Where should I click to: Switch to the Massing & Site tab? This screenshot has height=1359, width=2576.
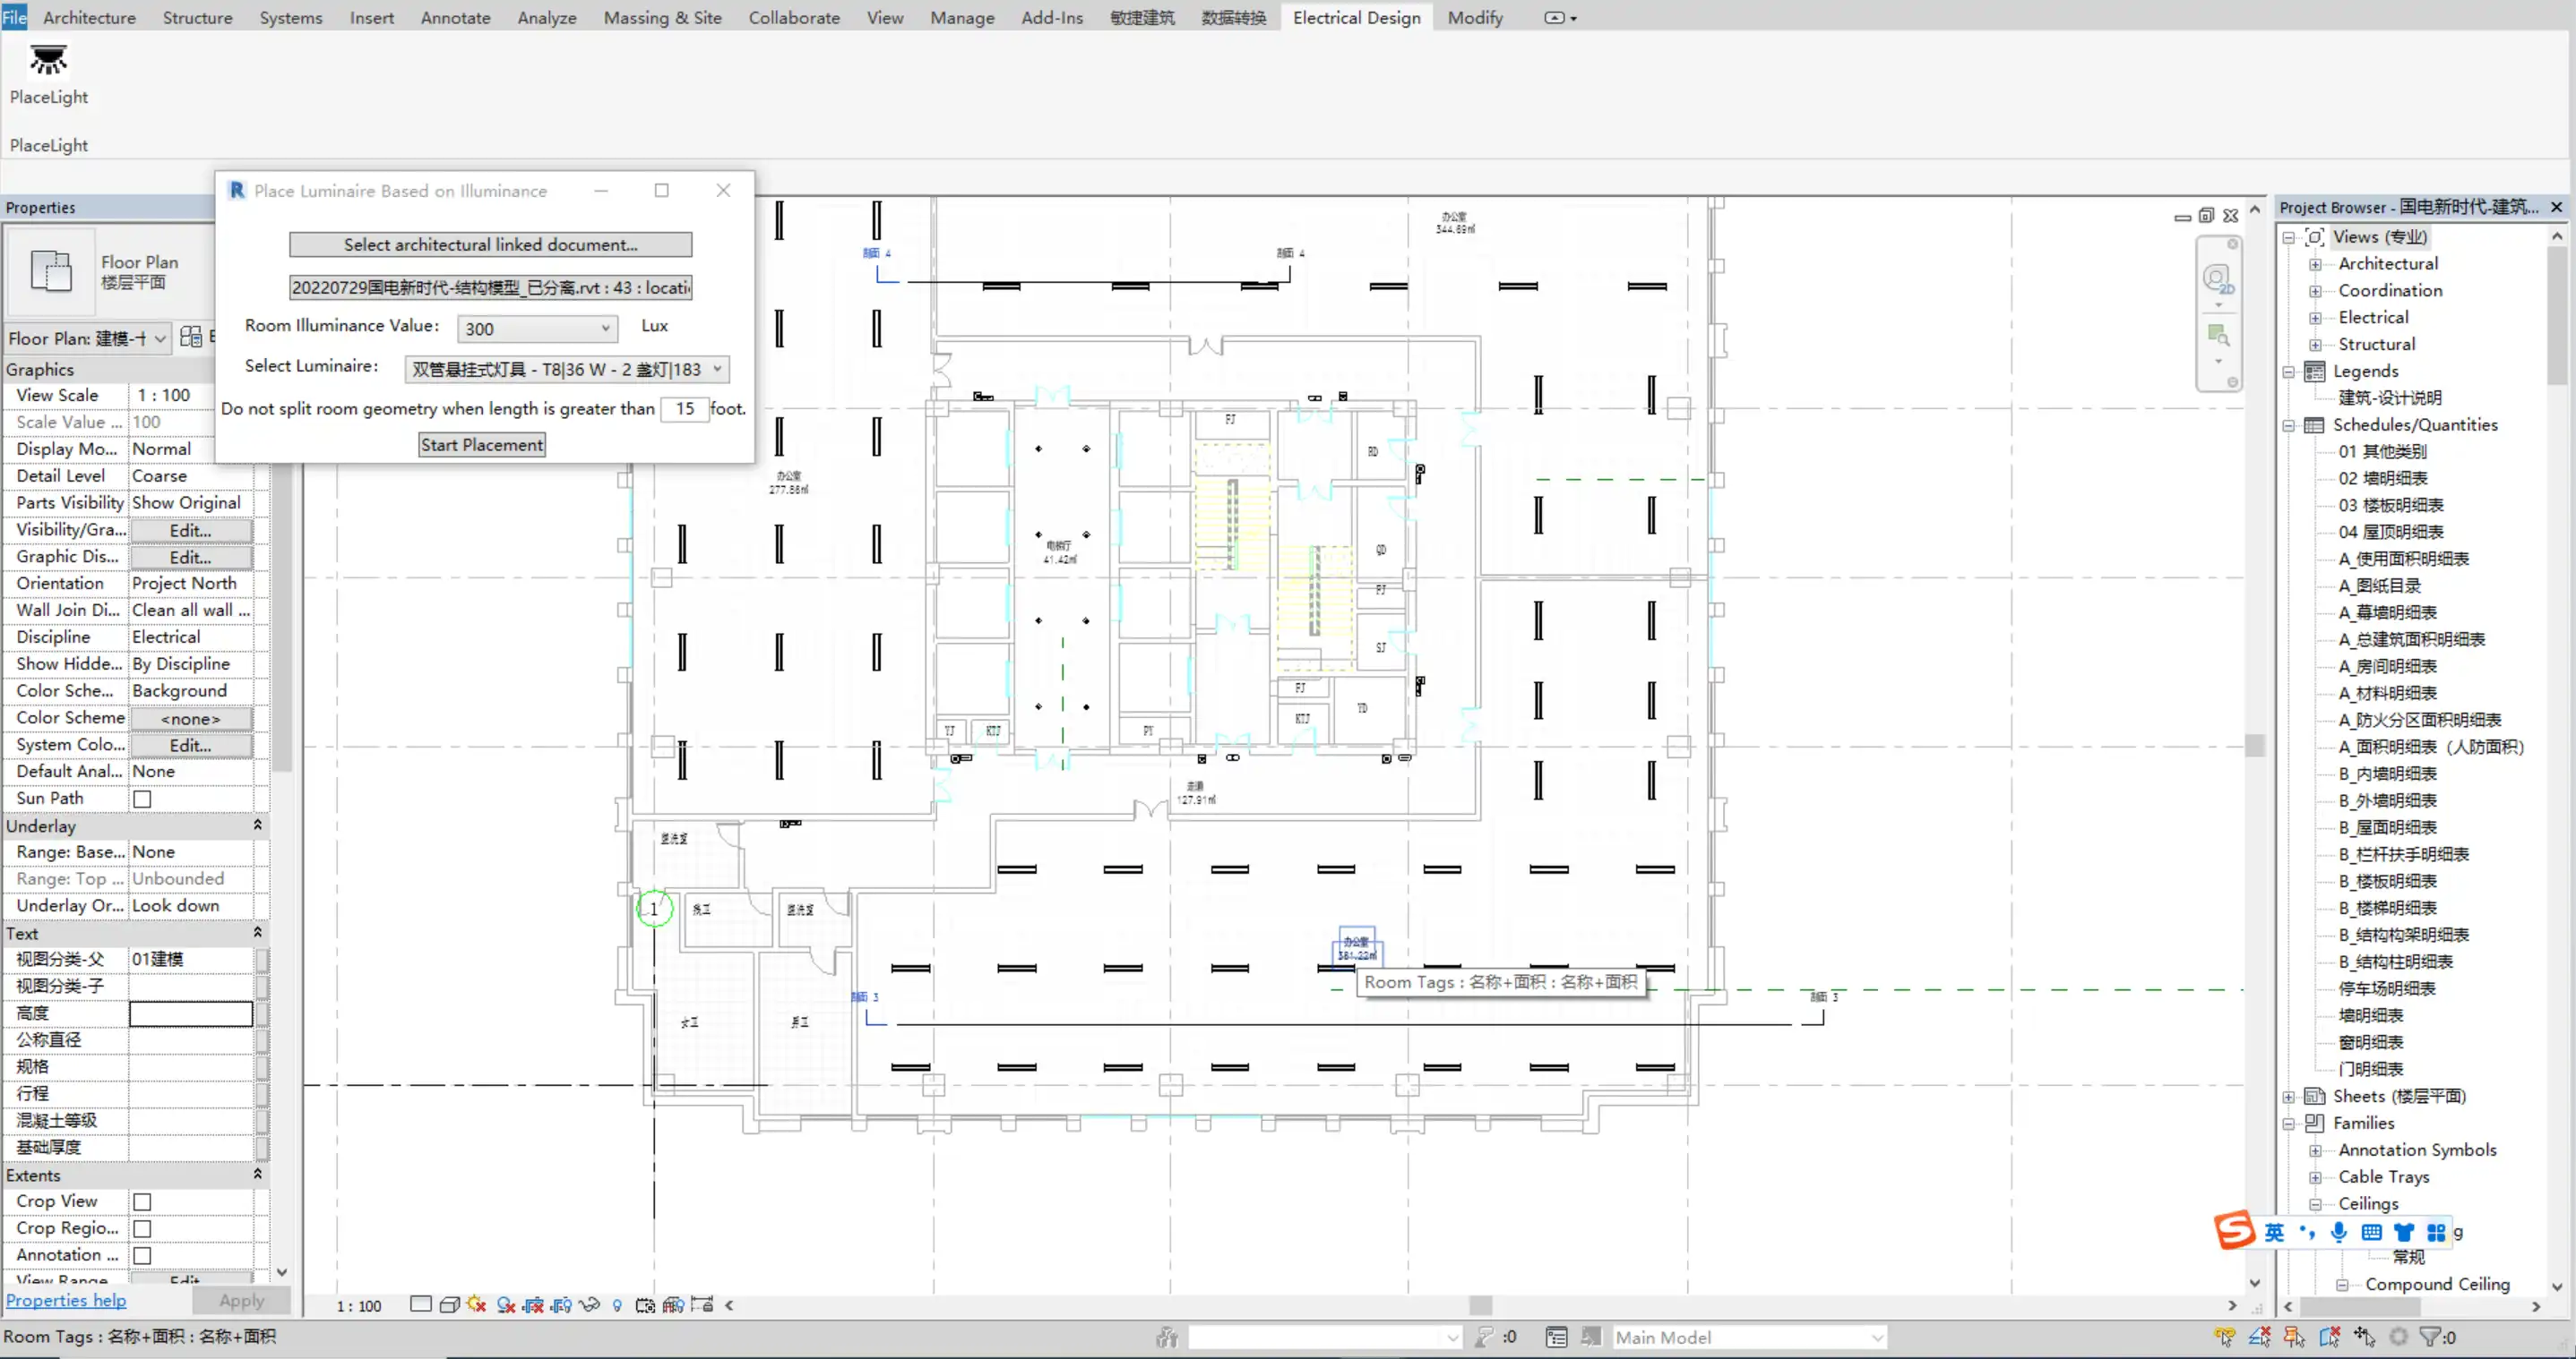pos(662,18)
